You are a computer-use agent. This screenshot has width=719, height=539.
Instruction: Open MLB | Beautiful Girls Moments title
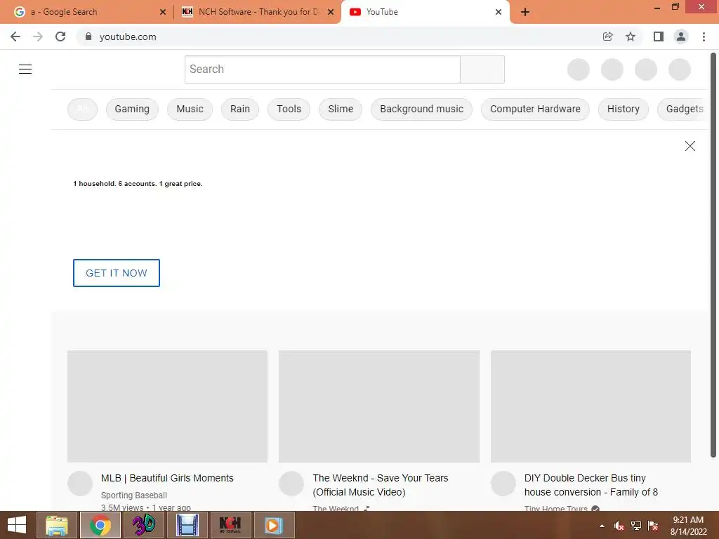click(167, 478)
